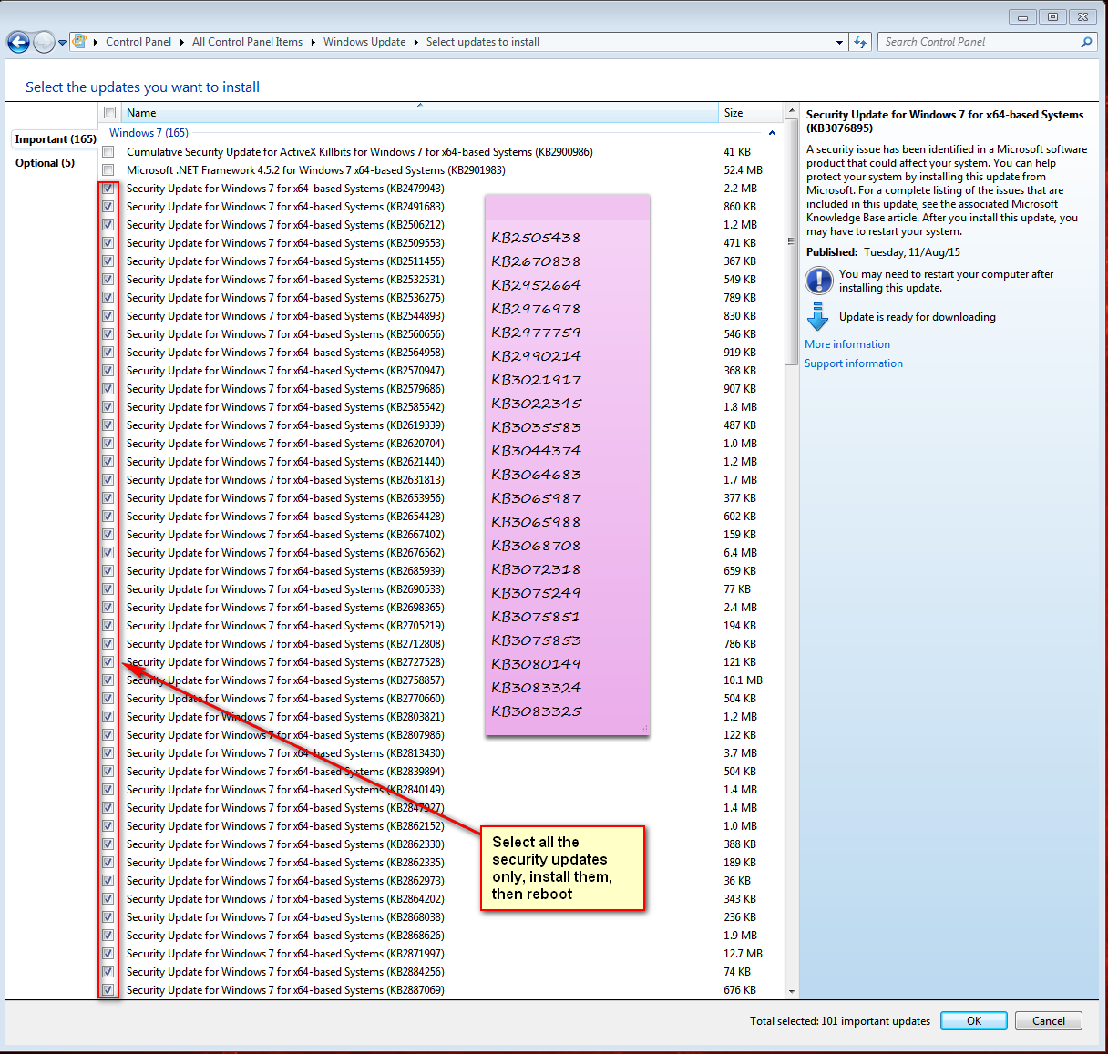The height and width of the screenshot is (1054, 1108).
Task: Go back with the Back arrow button
Action: pos(18,42)
